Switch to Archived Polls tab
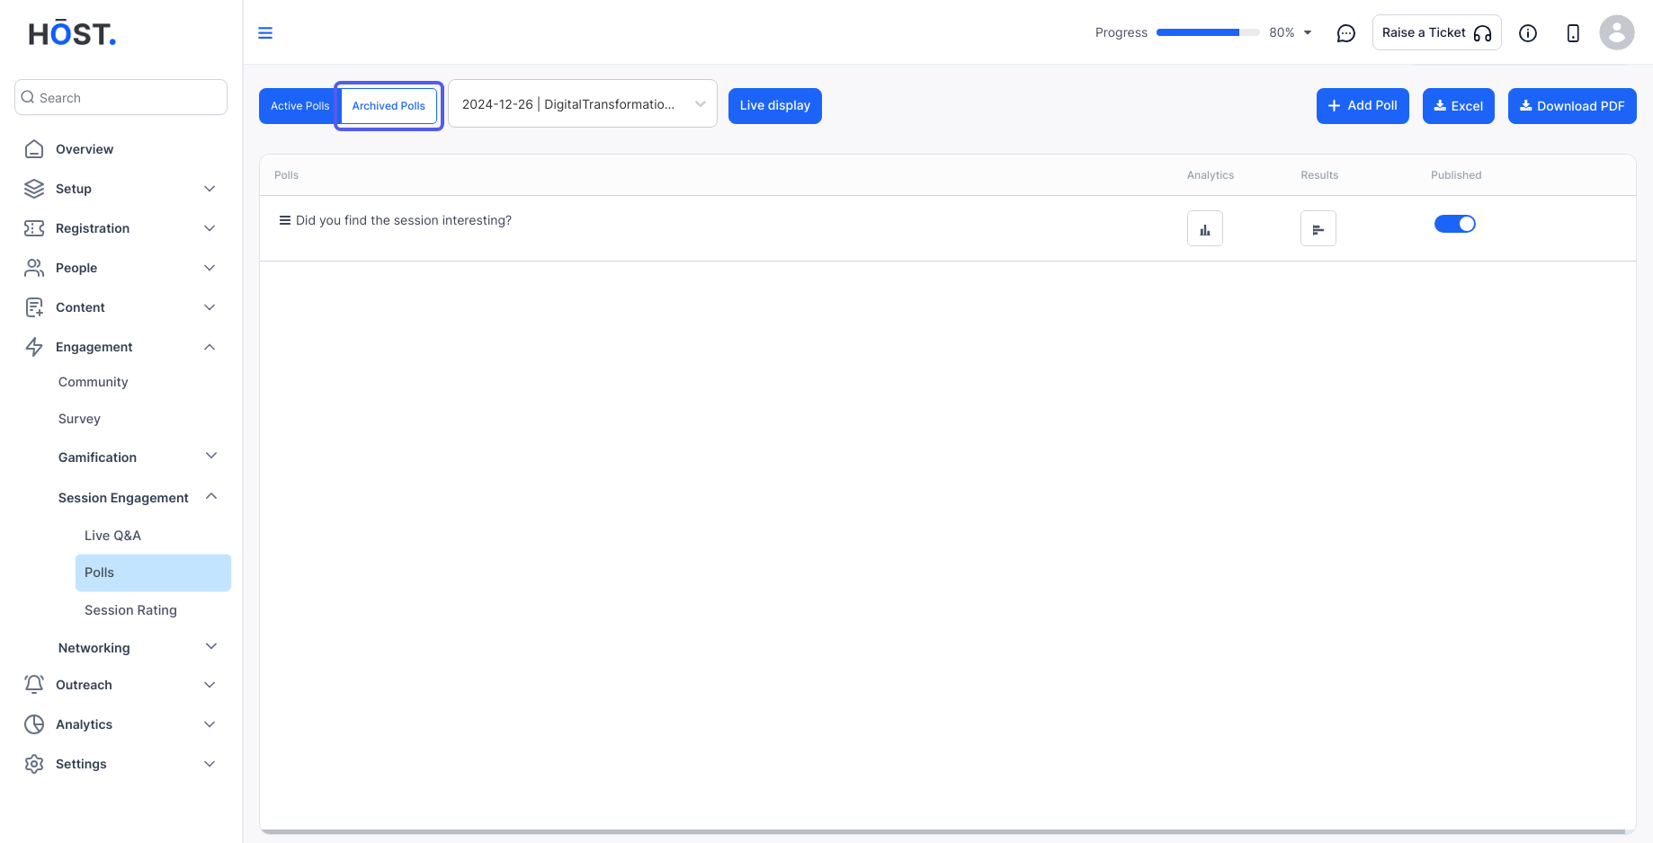Screen dimensions: 1653x843 [x=389, y=106]
